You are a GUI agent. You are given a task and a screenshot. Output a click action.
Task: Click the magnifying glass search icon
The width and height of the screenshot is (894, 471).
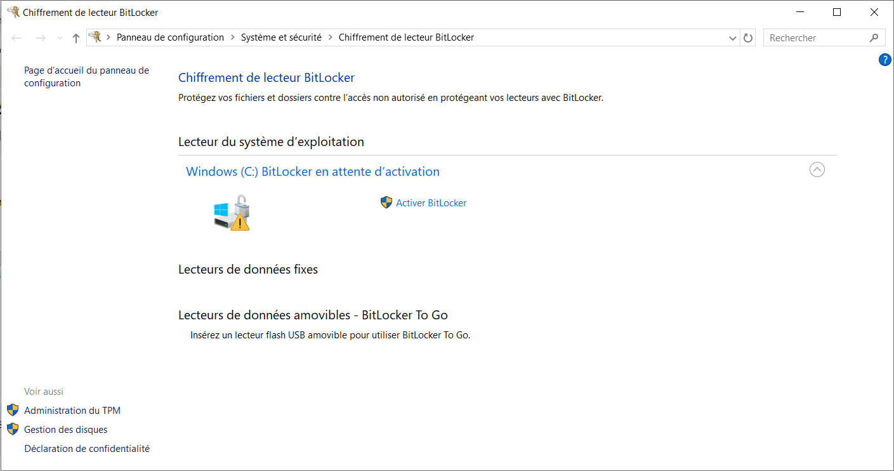click(x=874, y=38)
